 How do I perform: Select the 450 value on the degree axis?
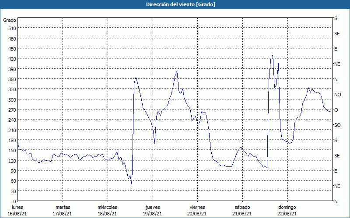[13, 49]
